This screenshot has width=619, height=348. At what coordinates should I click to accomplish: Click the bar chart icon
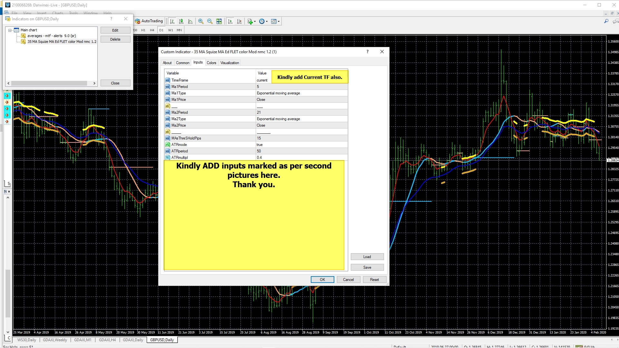(x=172, y=21)
